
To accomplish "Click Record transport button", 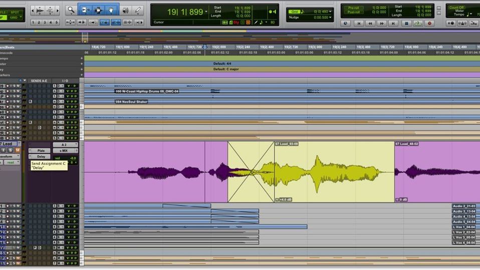I will click(429, 23).
